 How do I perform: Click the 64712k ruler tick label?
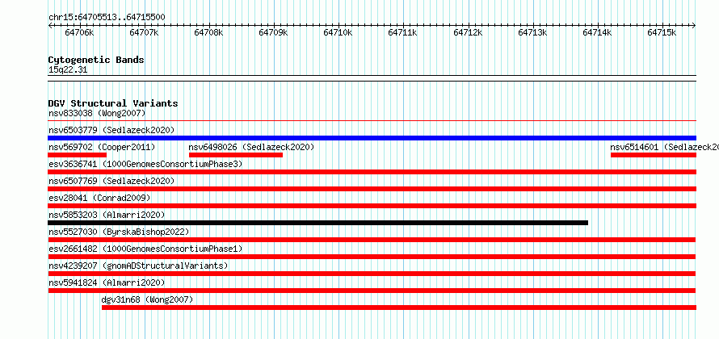pos(469,33)
